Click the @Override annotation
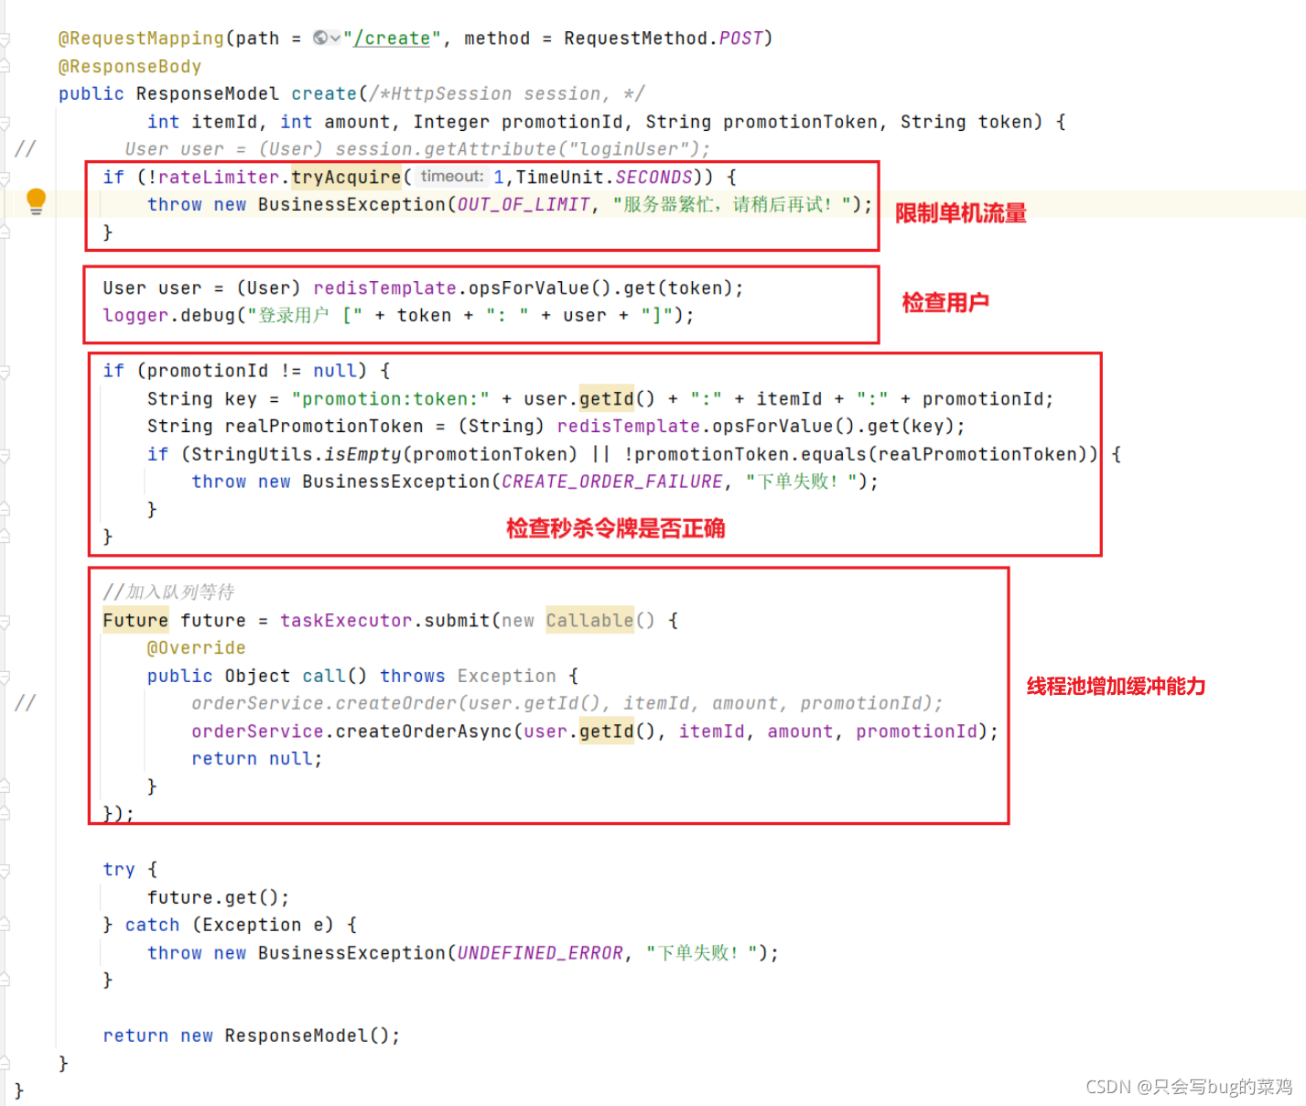The width and height of the screenshot is (1306, 1106). 197,648
